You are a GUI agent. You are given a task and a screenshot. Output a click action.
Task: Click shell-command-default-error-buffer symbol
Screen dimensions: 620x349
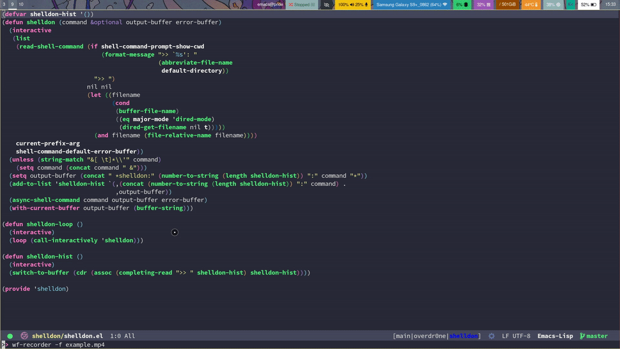[76, 152]
